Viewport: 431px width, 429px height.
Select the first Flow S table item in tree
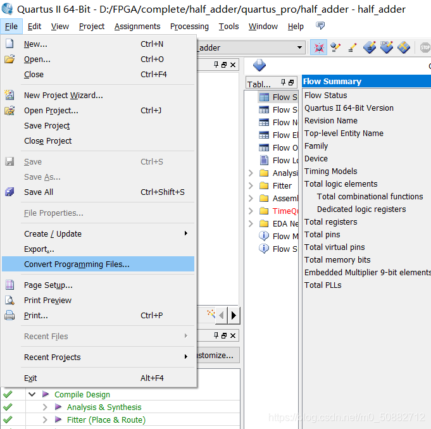coord(278,97)
